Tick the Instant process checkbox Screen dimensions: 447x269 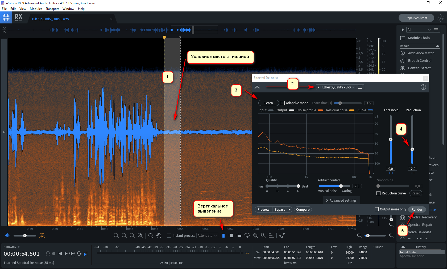coord(169,236)
